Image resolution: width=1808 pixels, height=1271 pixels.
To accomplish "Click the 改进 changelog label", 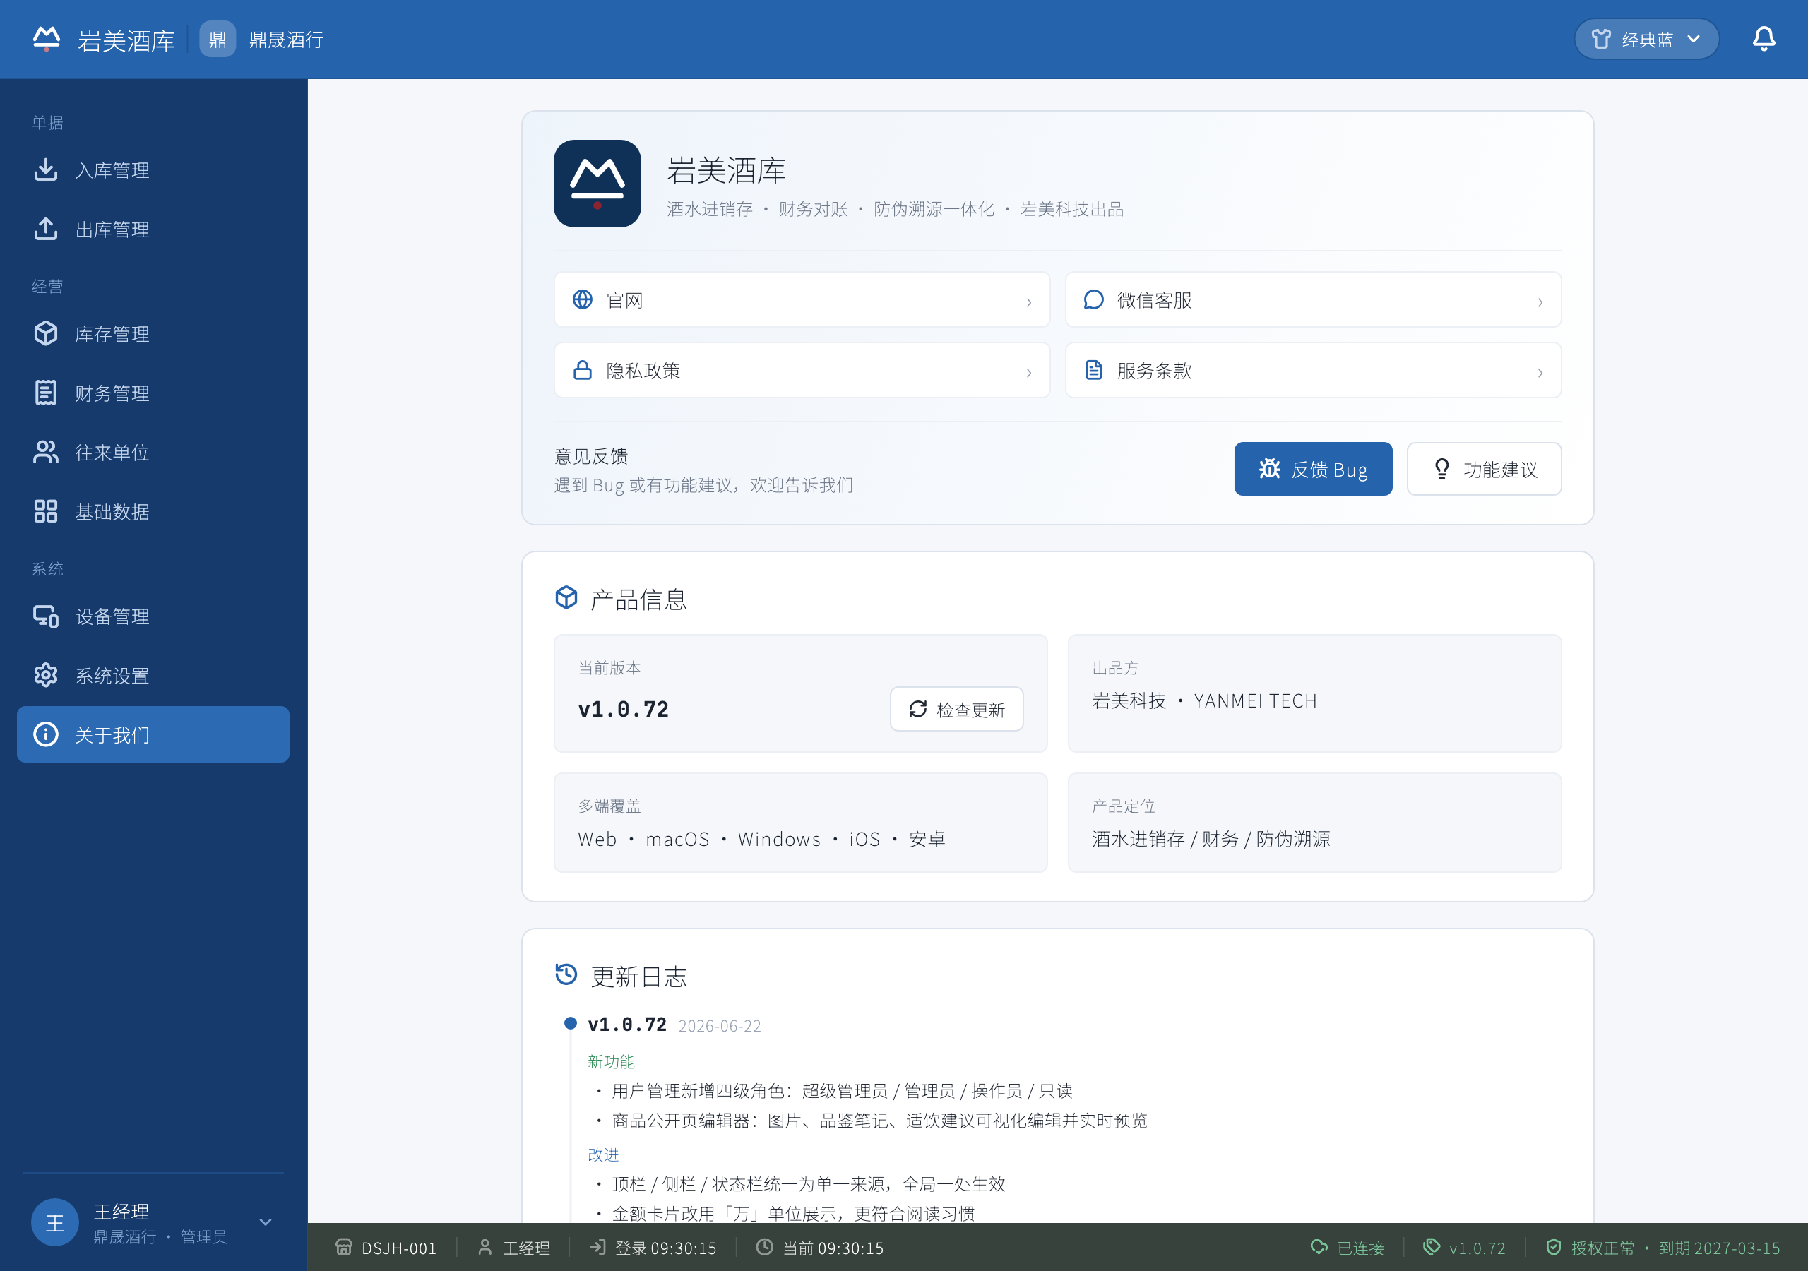I will (603, 1154).
